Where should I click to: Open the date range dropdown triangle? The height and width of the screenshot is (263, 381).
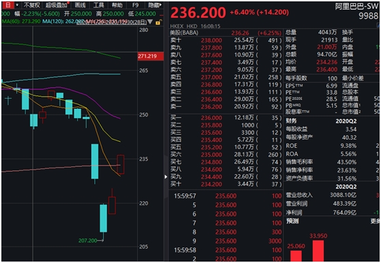click(x=150, y=22)
